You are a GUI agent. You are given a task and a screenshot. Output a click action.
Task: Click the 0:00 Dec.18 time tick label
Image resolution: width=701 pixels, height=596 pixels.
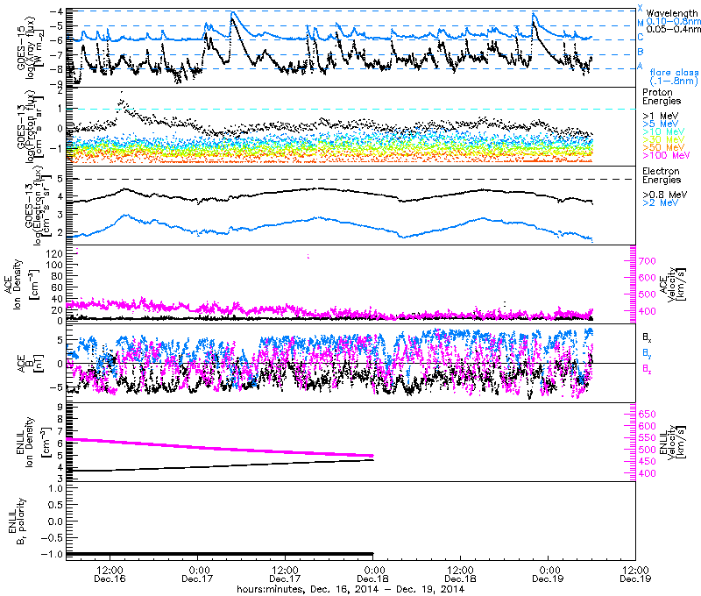[372, 574]
